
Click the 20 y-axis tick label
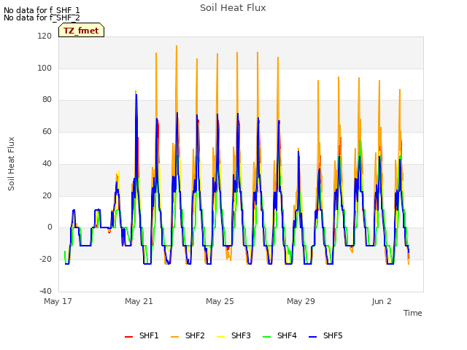[47, 196]
